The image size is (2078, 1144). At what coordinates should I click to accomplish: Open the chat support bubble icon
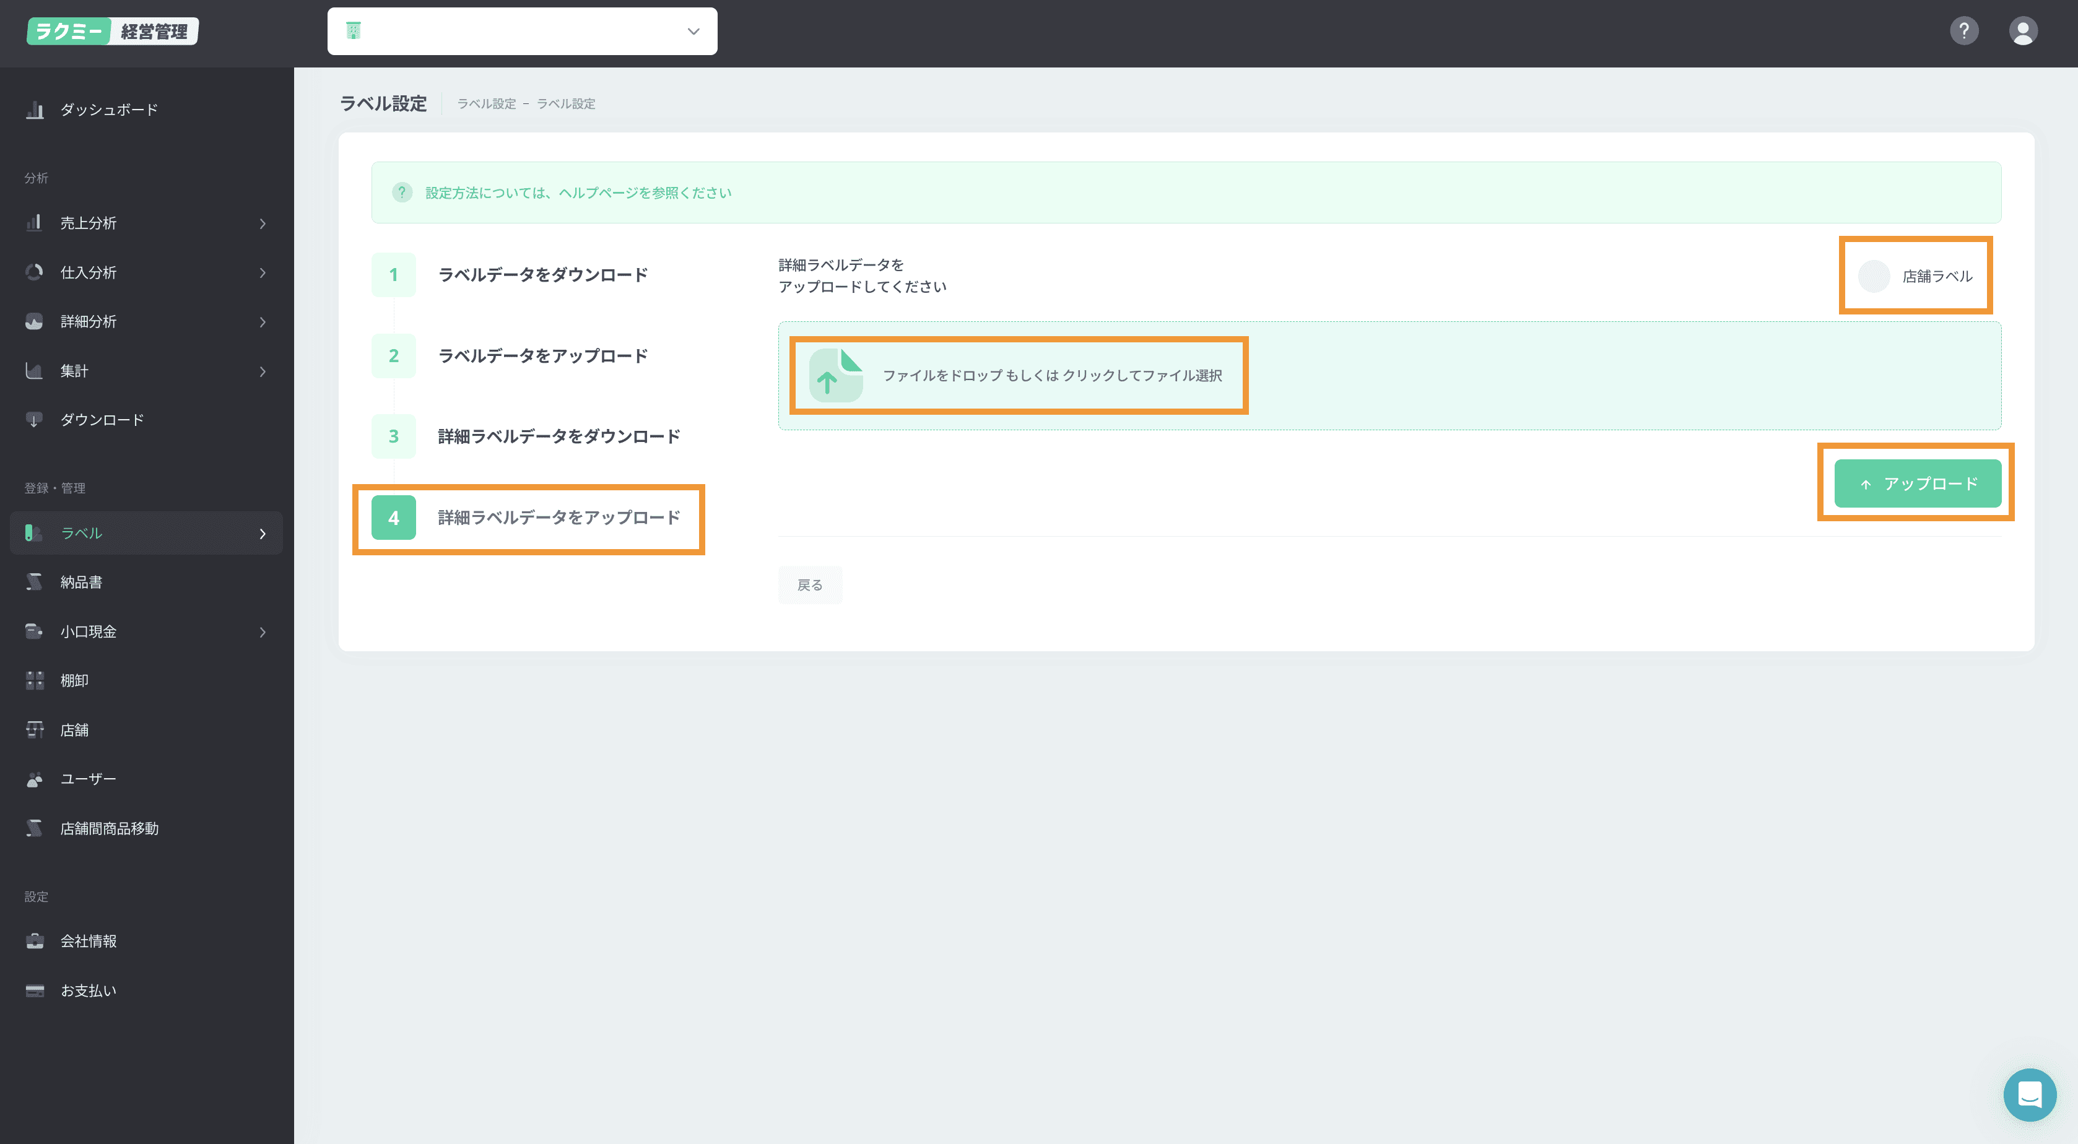tap(2029, 1095)
